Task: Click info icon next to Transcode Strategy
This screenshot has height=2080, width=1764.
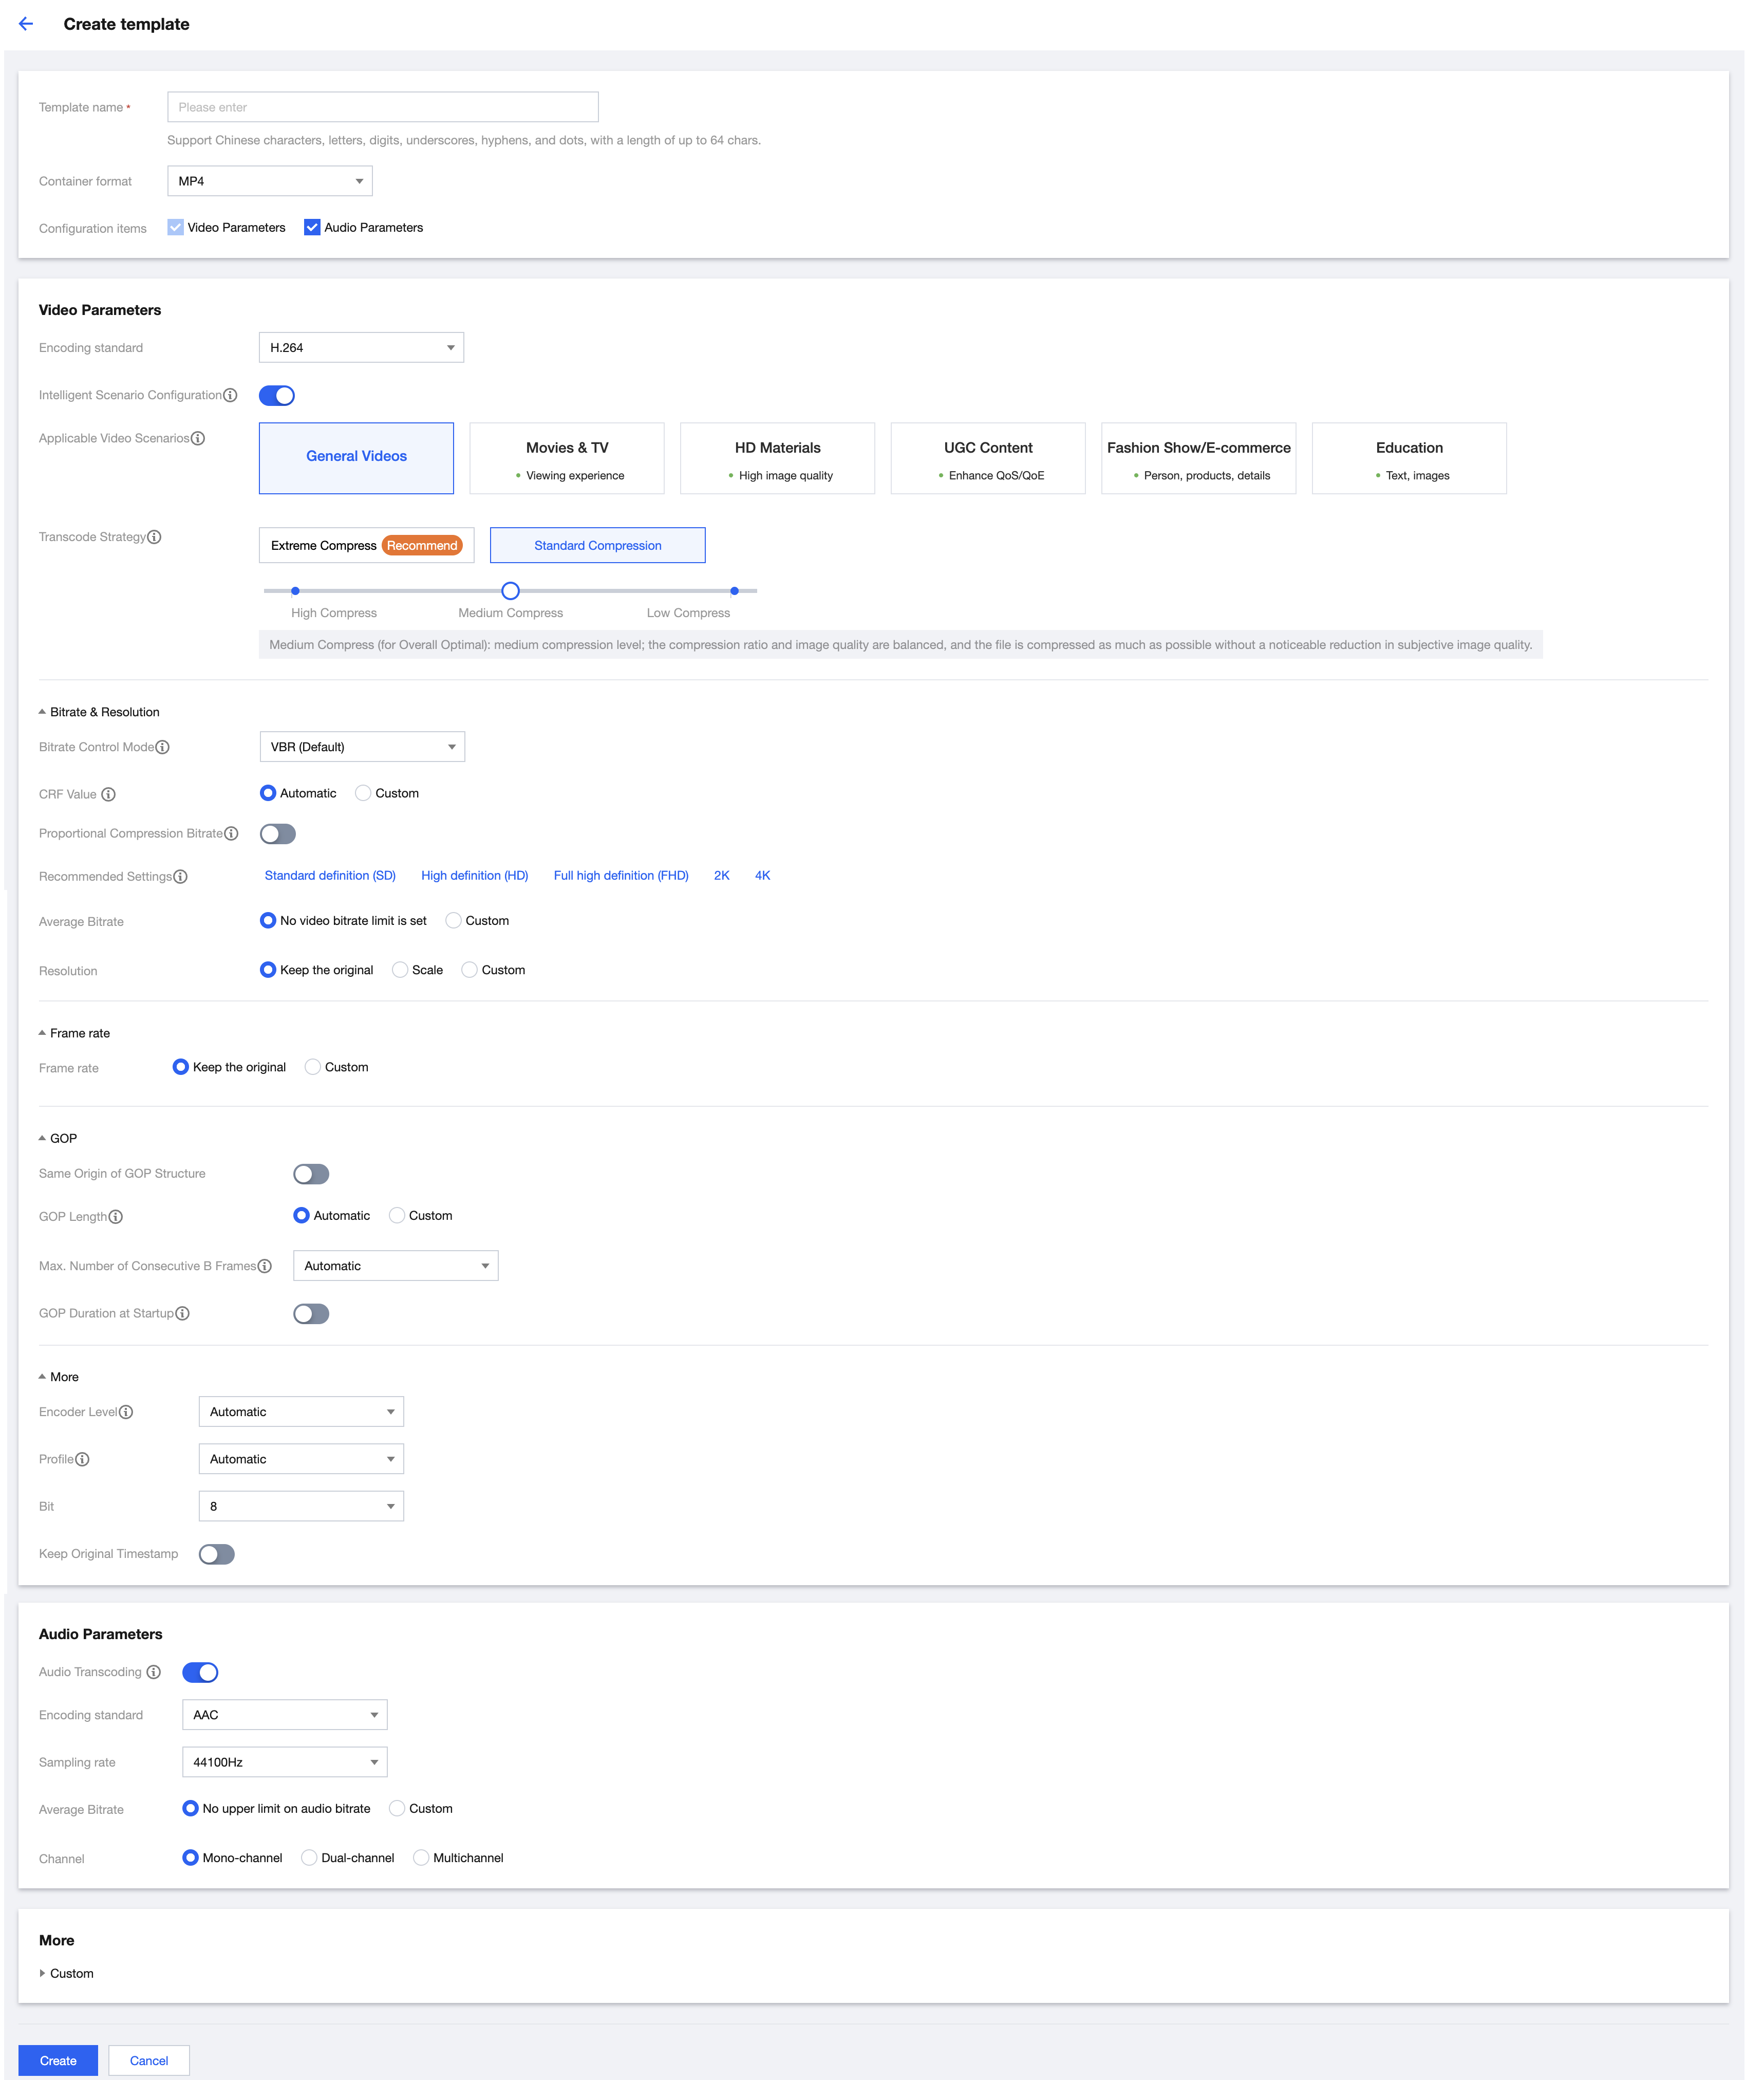Action: (x=154, y=537)
